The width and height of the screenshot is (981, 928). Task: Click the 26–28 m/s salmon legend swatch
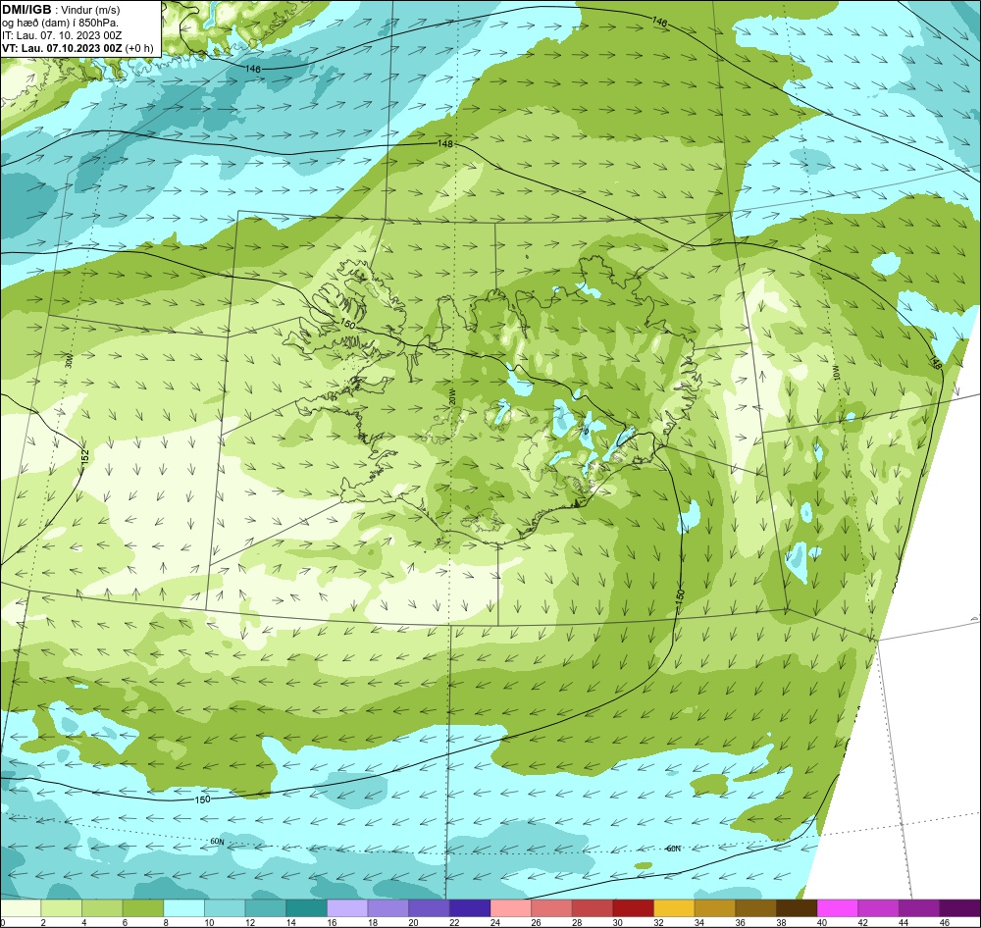551,907
